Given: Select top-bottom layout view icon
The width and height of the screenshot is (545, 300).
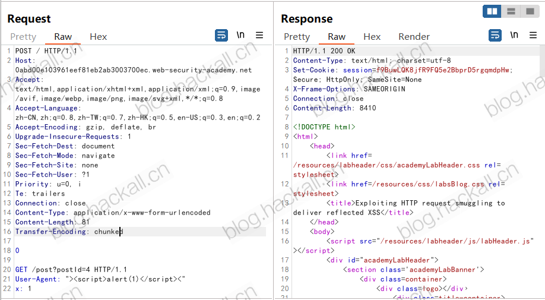Looking at the screenshot, I should point(511,11).
